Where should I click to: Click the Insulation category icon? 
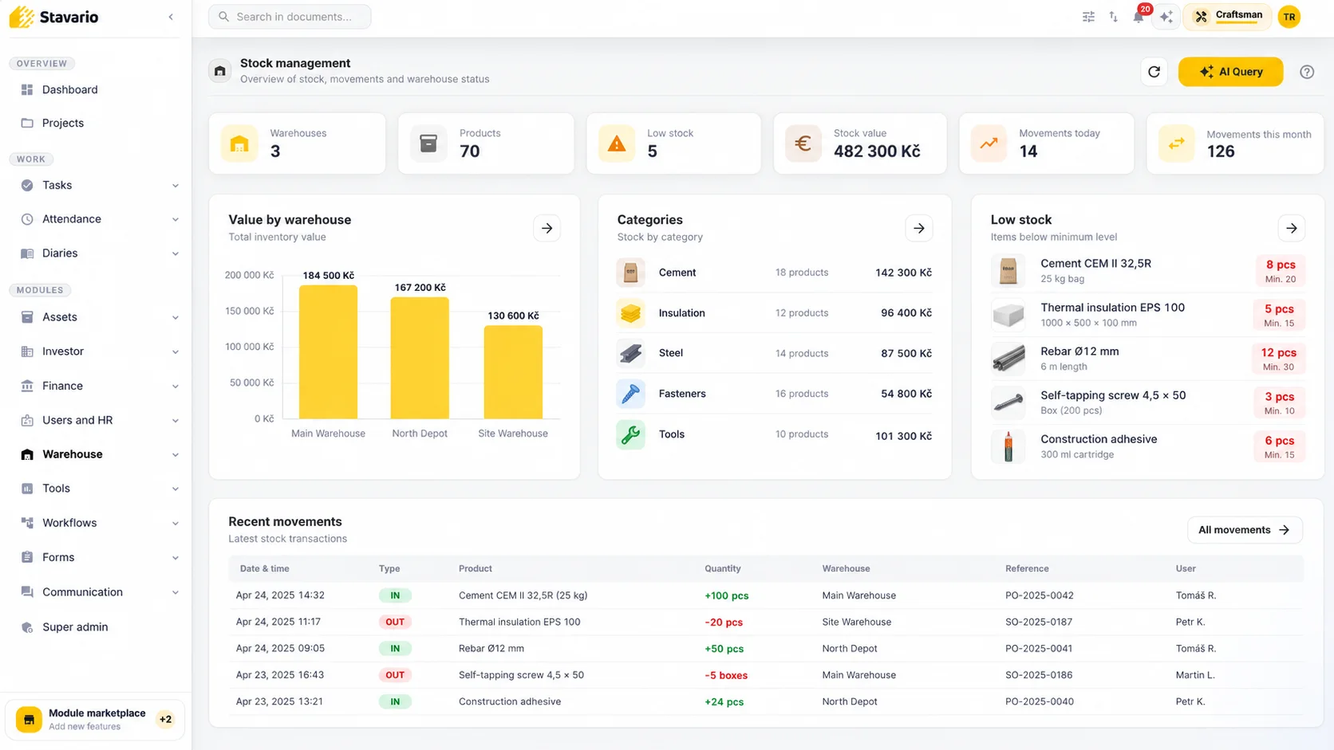630,313
